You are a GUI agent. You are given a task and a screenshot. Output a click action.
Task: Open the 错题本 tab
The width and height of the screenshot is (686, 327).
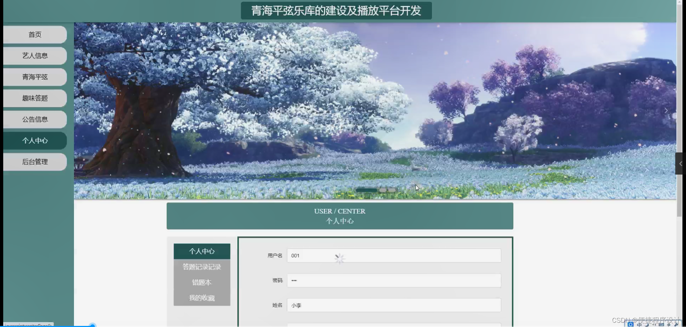pos(202,282)
